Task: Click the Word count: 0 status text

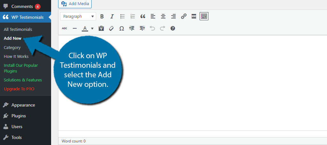Action: [x=74, y=141]
